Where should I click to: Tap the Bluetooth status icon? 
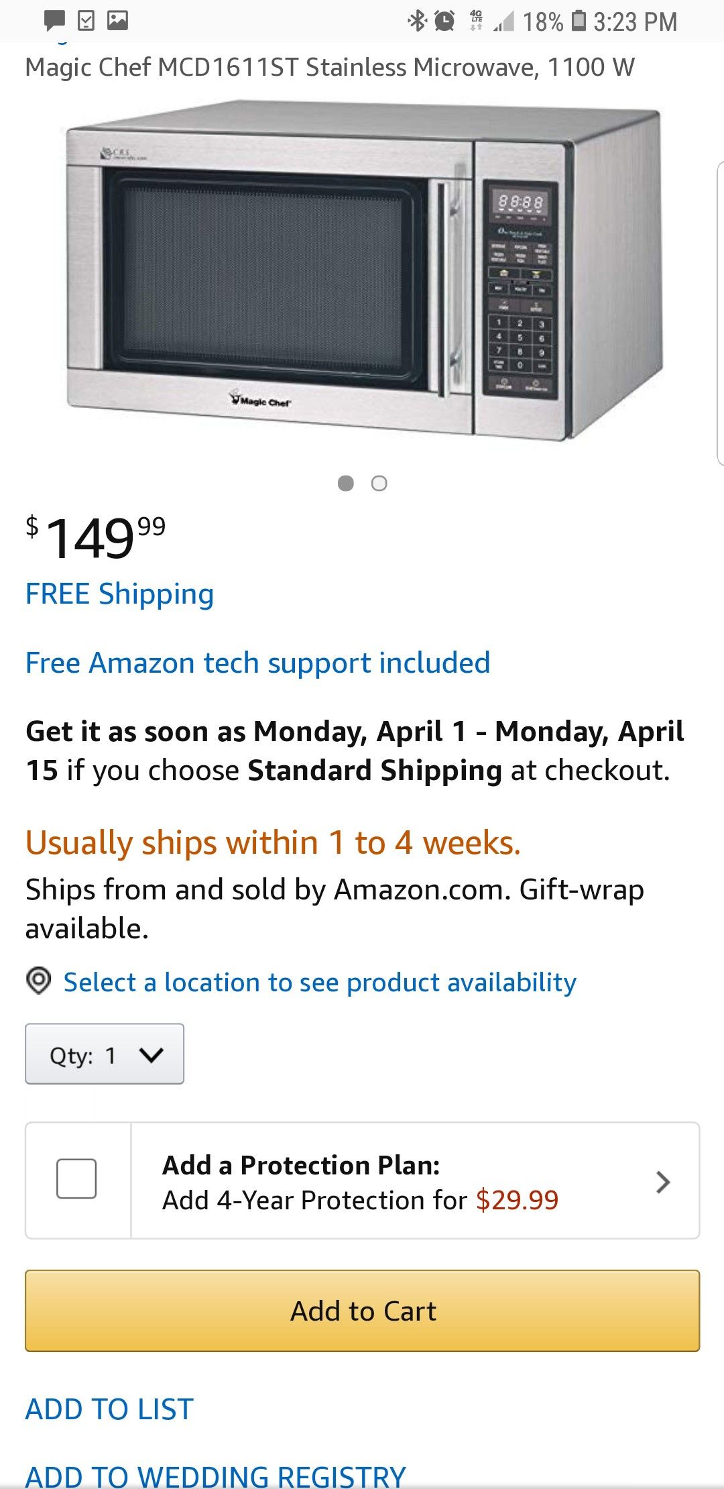(x=417, y=21)
